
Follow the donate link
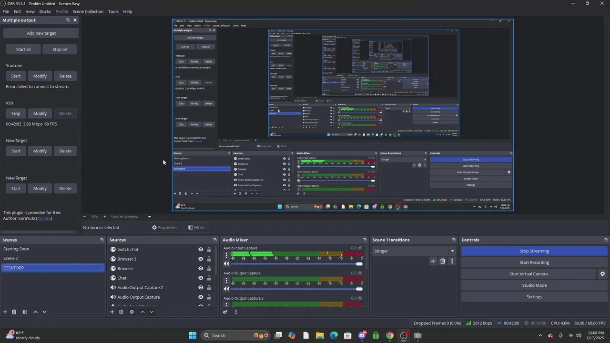coord(44,218)
